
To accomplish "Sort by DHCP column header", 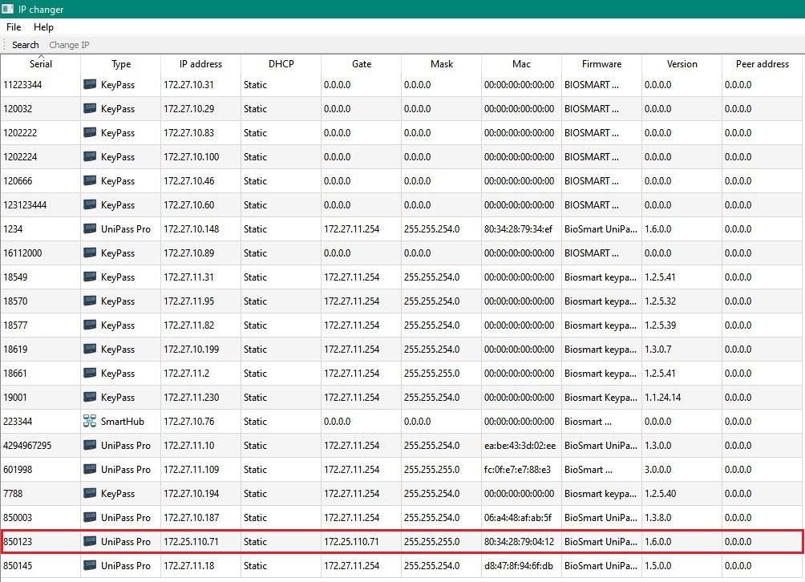I will (281, 64).
